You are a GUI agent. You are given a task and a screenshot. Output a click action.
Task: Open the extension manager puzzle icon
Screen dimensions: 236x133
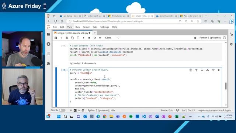click(48, 64)
